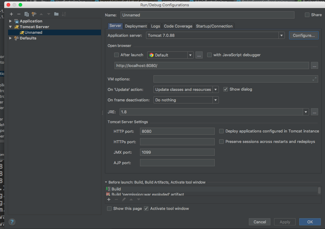325x229 pixels.
Task: Select the Build task in before launch list
Action: pyautogui.click(x=211, y=189)
